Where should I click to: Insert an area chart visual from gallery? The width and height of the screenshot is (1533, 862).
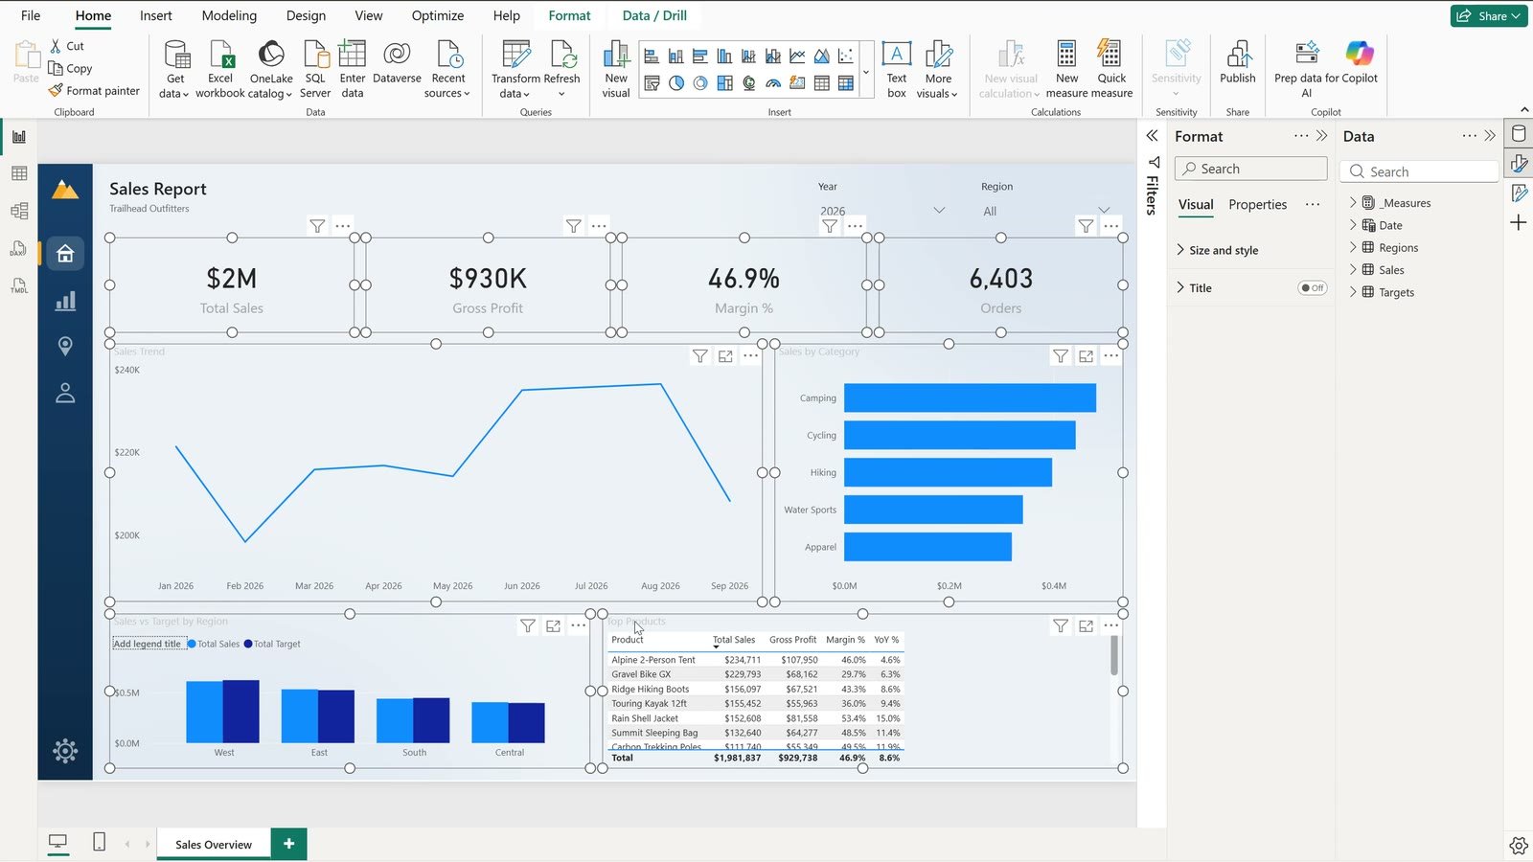[x=821, y=57]
